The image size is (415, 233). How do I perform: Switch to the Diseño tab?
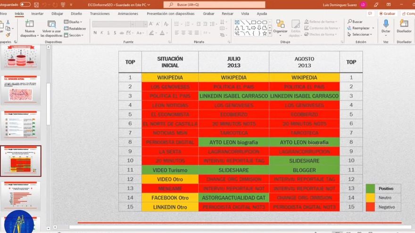pos(76,14)
